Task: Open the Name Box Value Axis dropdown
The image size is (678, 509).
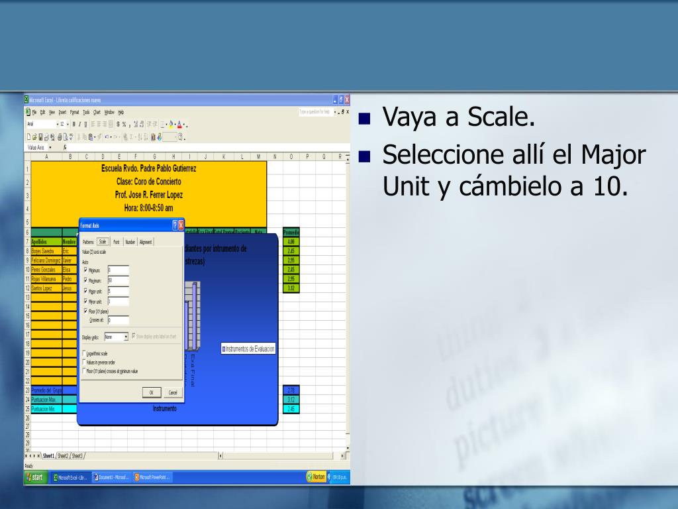Action: coord(50,148)
